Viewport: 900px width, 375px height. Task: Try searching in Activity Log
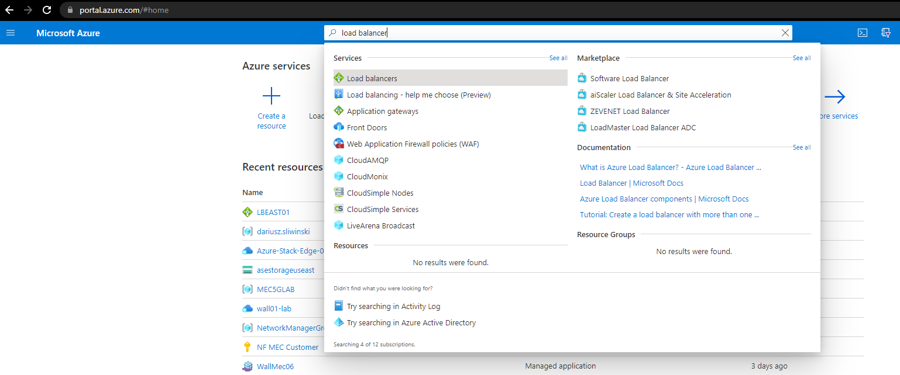click(x=393, y=307)
